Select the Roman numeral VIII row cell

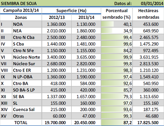pyautogui.click(x=6, y=70)
